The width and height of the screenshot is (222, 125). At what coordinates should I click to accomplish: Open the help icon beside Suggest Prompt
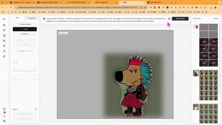click(32, 51)
